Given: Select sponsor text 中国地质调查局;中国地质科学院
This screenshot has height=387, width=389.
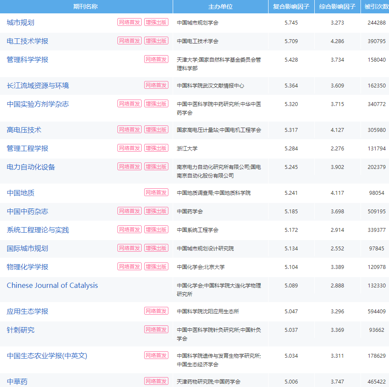Looking at the screenshot, I should coord(214,193).
